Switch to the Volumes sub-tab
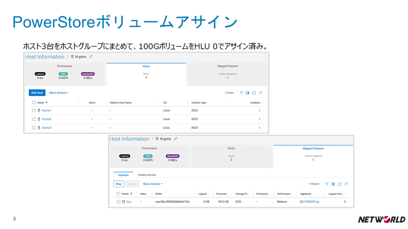Screen dimensions: 408x229 click(123, 175)
